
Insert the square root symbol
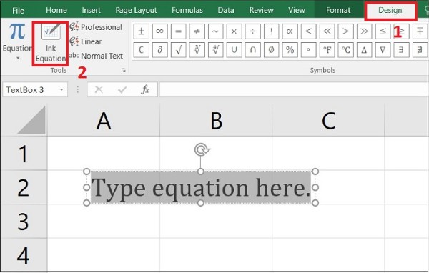tap(178, 50)
